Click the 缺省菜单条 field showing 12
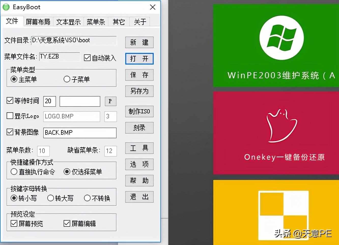Image resolution: width=339 pixels, height=245 pixels. [x=110, y=151]
